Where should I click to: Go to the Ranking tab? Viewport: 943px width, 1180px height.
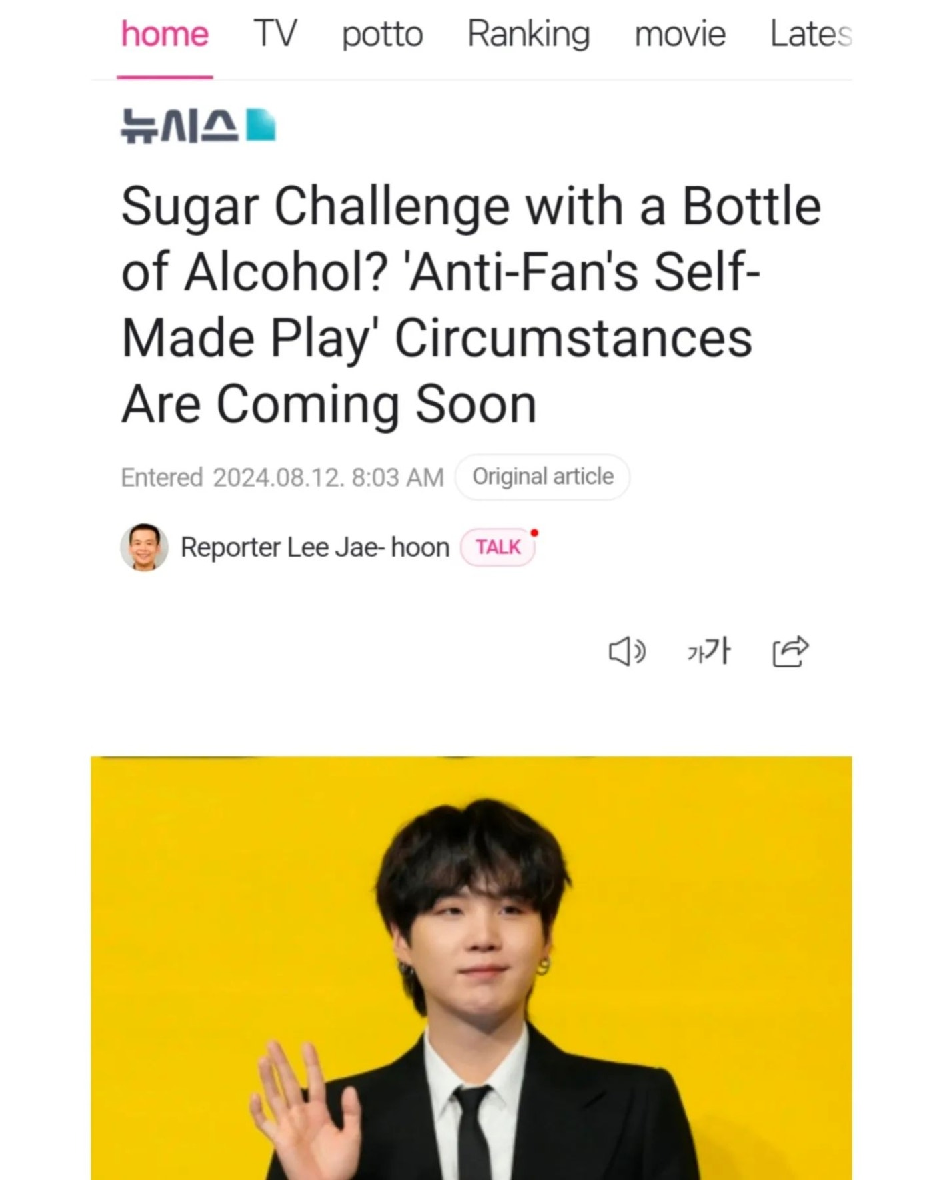(x=528, y=34)
